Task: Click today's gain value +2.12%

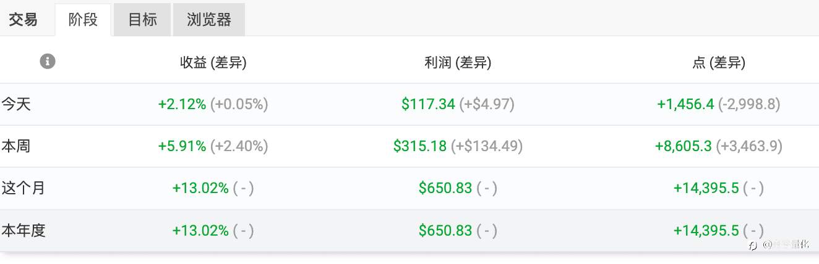Action: pos(182,104)
